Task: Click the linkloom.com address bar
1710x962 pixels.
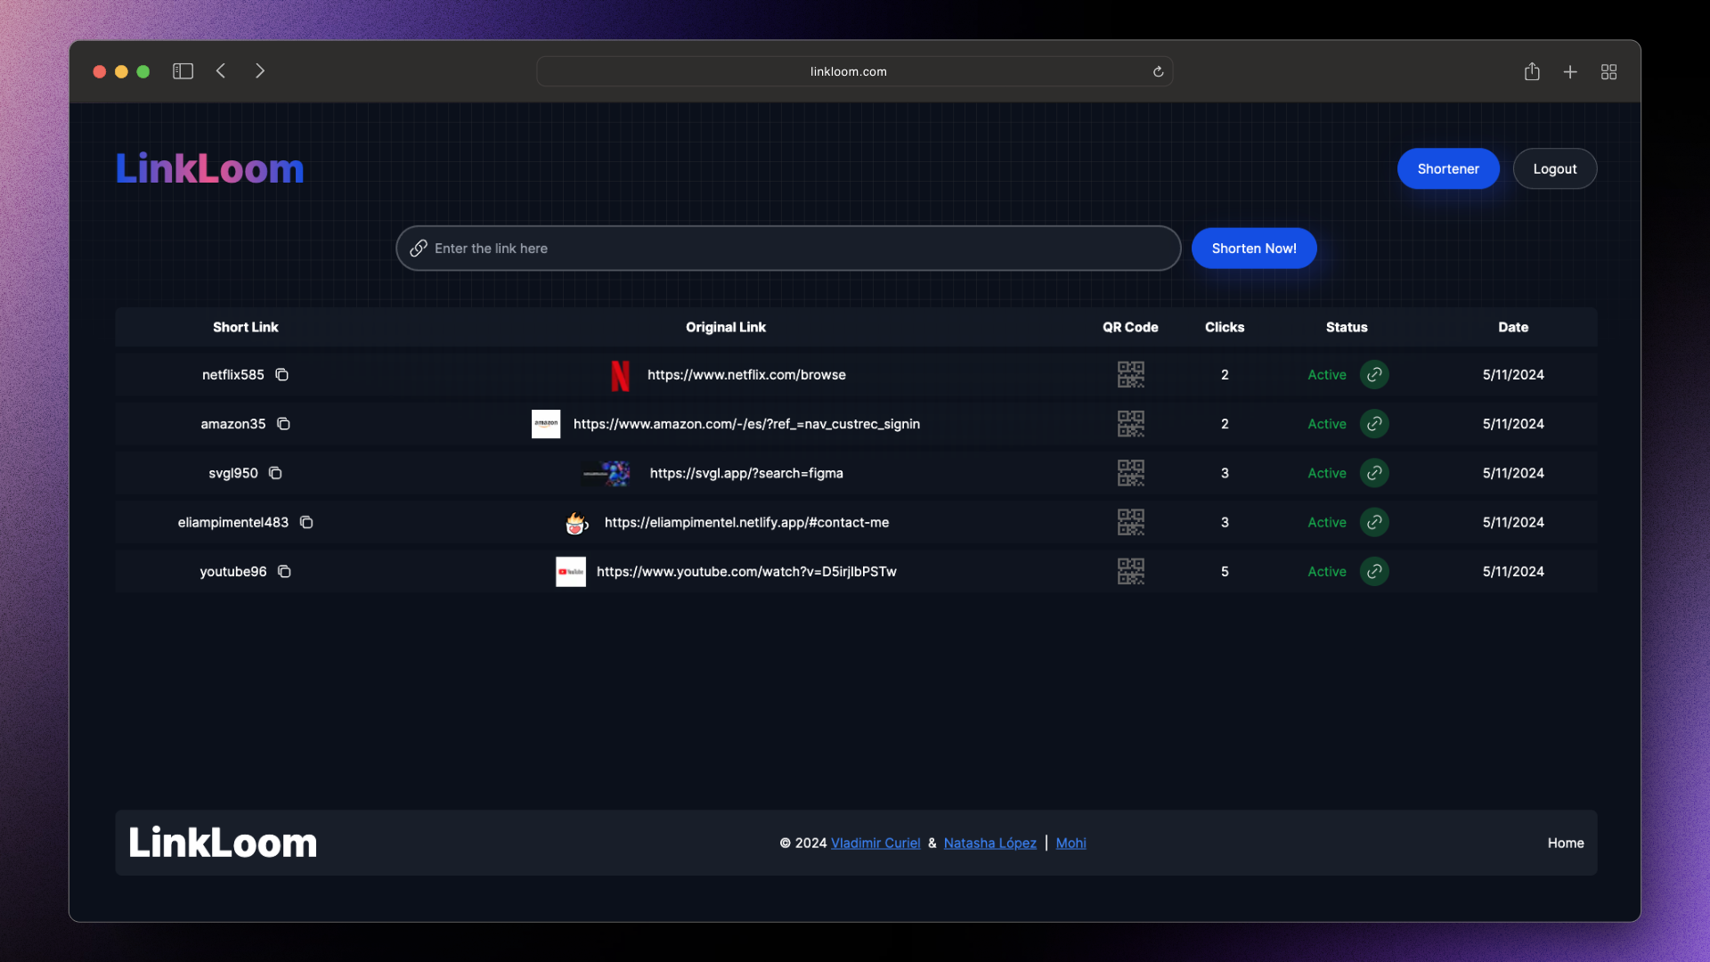Action: point(854,71)
